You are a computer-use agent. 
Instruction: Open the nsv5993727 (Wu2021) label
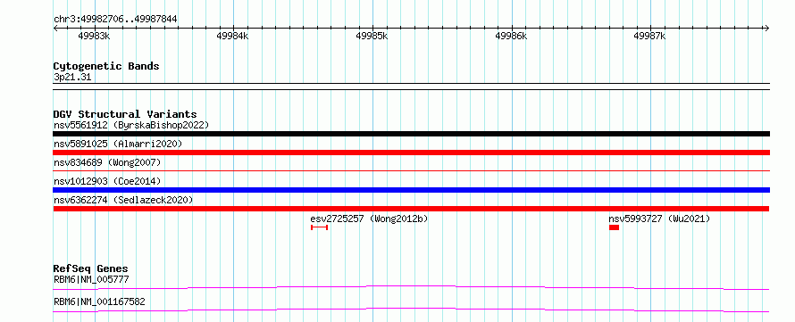659,219
